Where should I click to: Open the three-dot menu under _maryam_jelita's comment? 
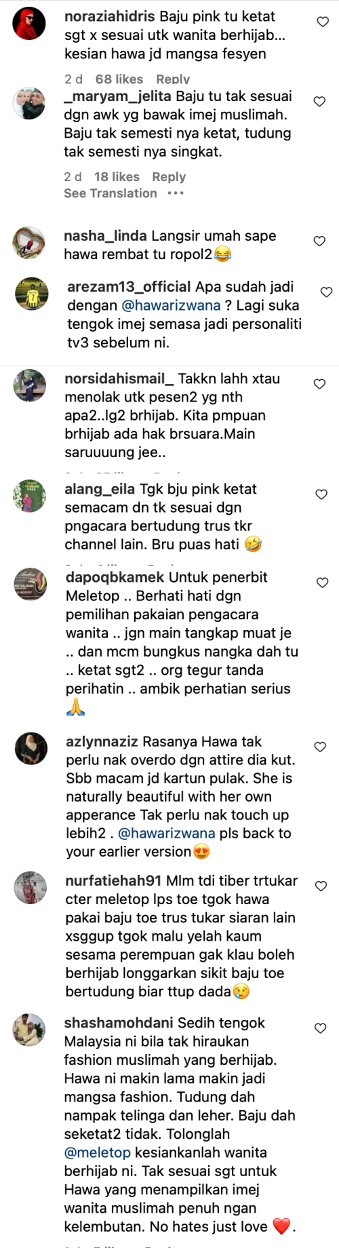tap(176, 193)
